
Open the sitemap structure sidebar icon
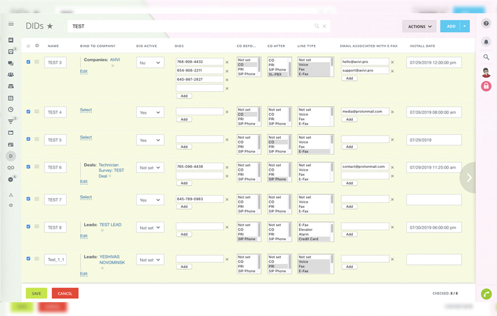[x=11, y=195]
